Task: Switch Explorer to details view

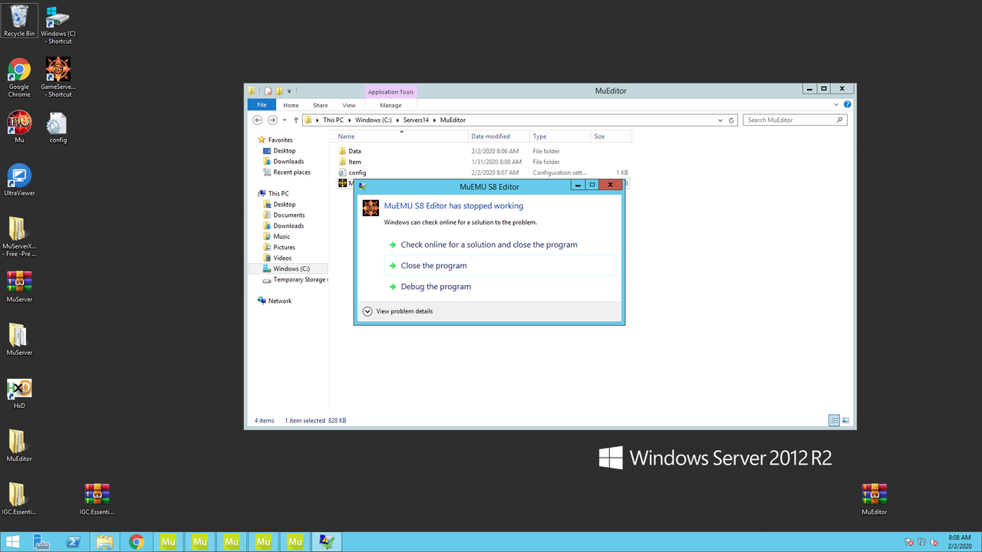Action: [x=834, y=420]
